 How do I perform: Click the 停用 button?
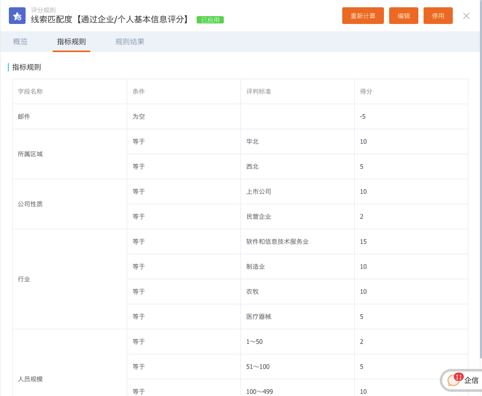coord(438,16)
